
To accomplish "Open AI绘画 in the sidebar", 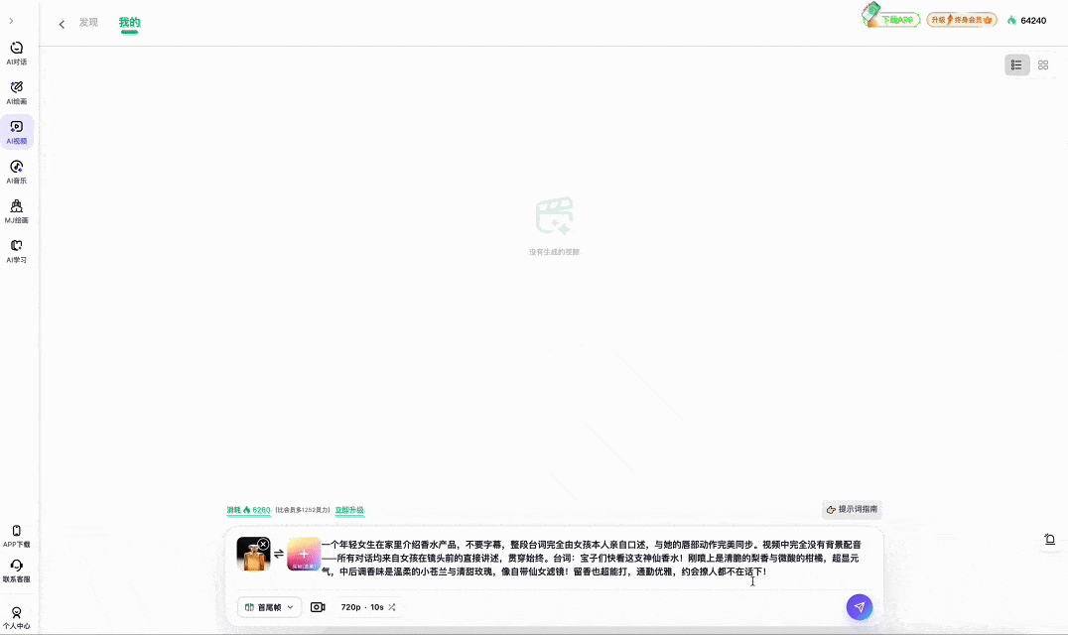I will click(16, 92).
